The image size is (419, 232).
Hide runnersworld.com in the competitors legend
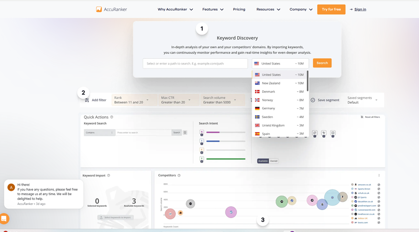[379, 210]
